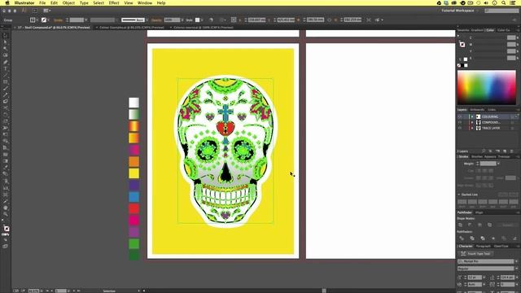
Task: Click the Divide pathfinder icon
Action: (x=462, y=238)
